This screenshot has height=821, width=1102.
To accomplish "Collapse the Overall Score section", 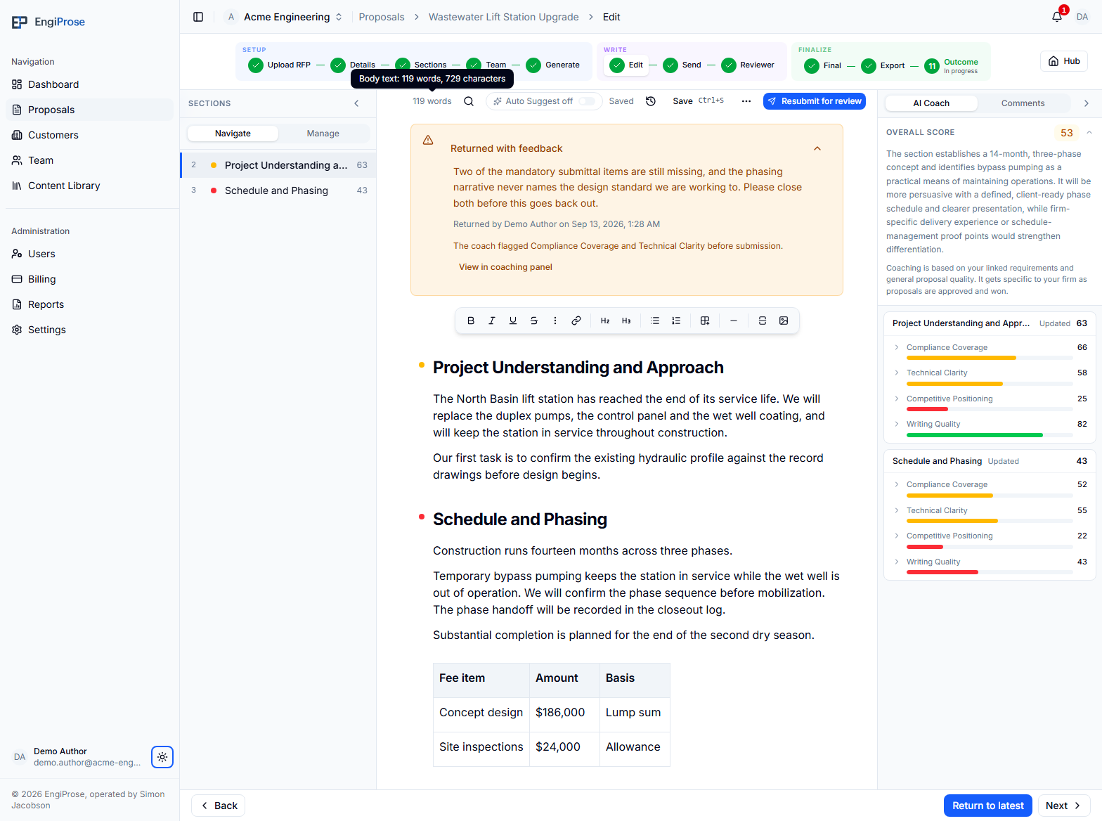I will (x=1089, y=132).
